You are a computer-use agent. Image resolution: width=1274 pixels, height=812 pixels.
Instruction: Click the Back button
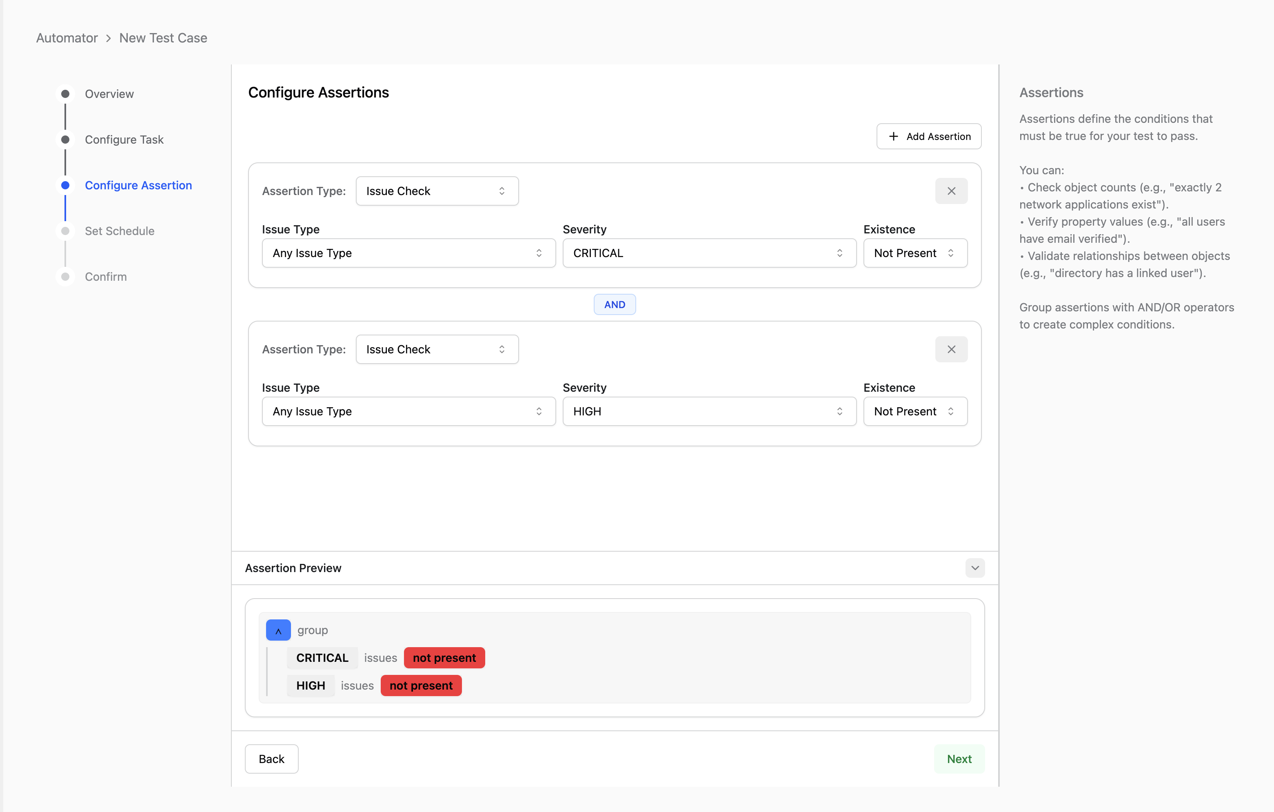271,759
